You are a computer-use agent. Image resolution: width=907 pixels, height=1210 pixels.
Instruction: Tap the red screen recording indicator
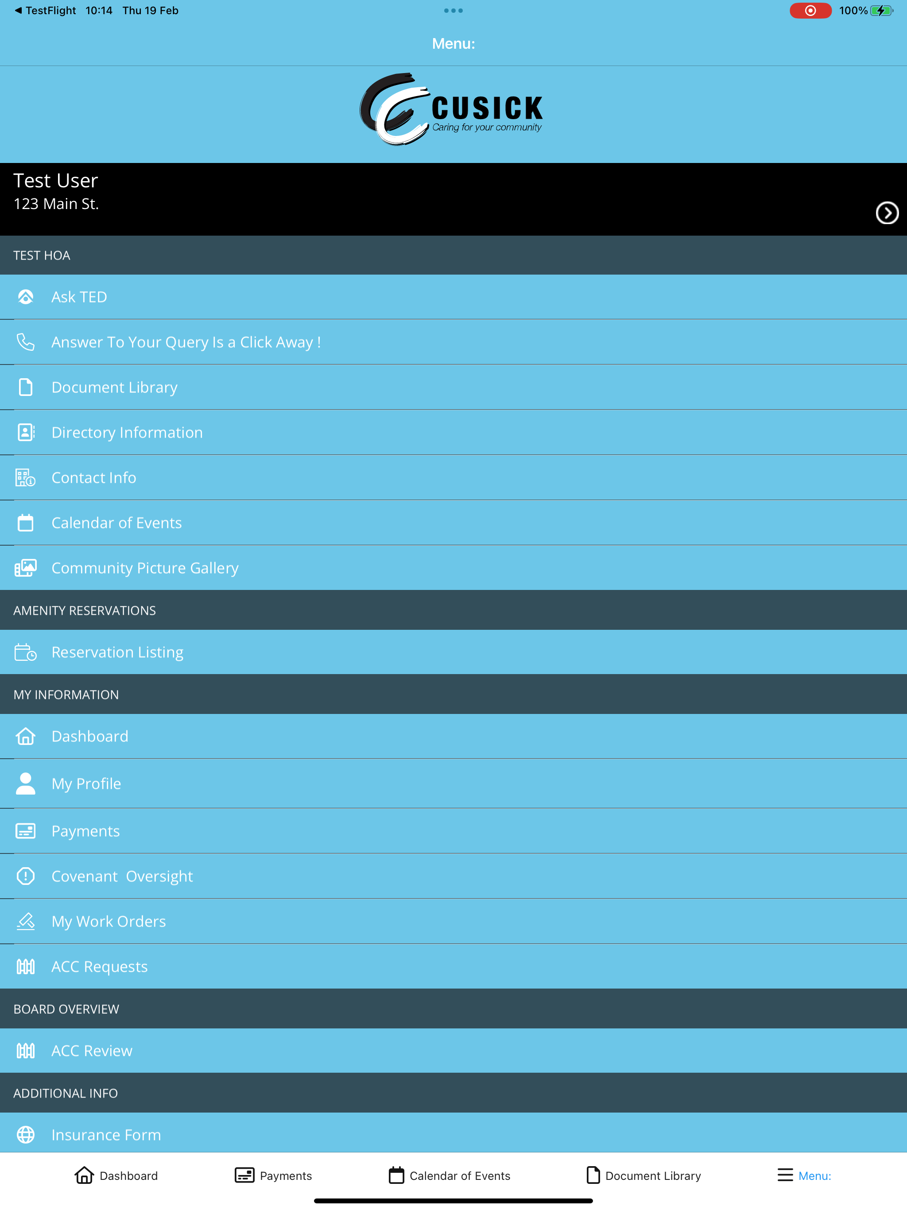pos(810,10)
